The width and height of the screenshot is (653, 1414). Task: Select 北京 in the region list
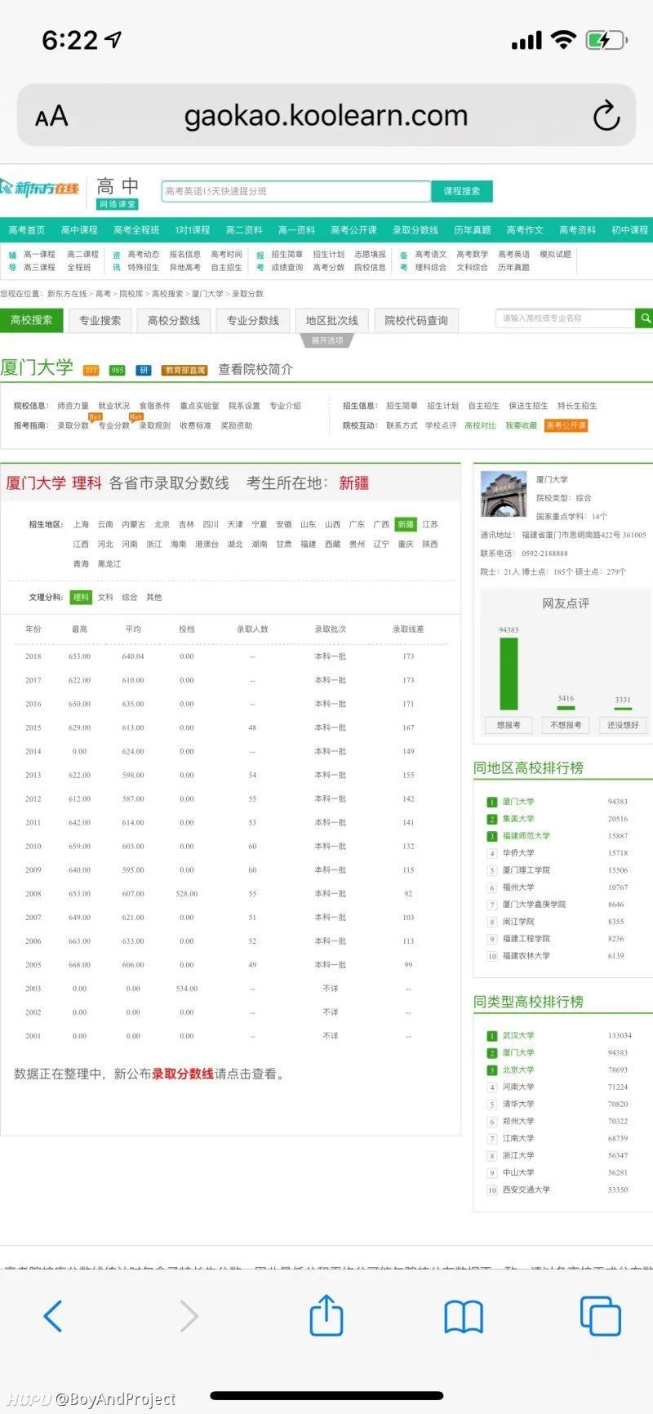point(162,524)
